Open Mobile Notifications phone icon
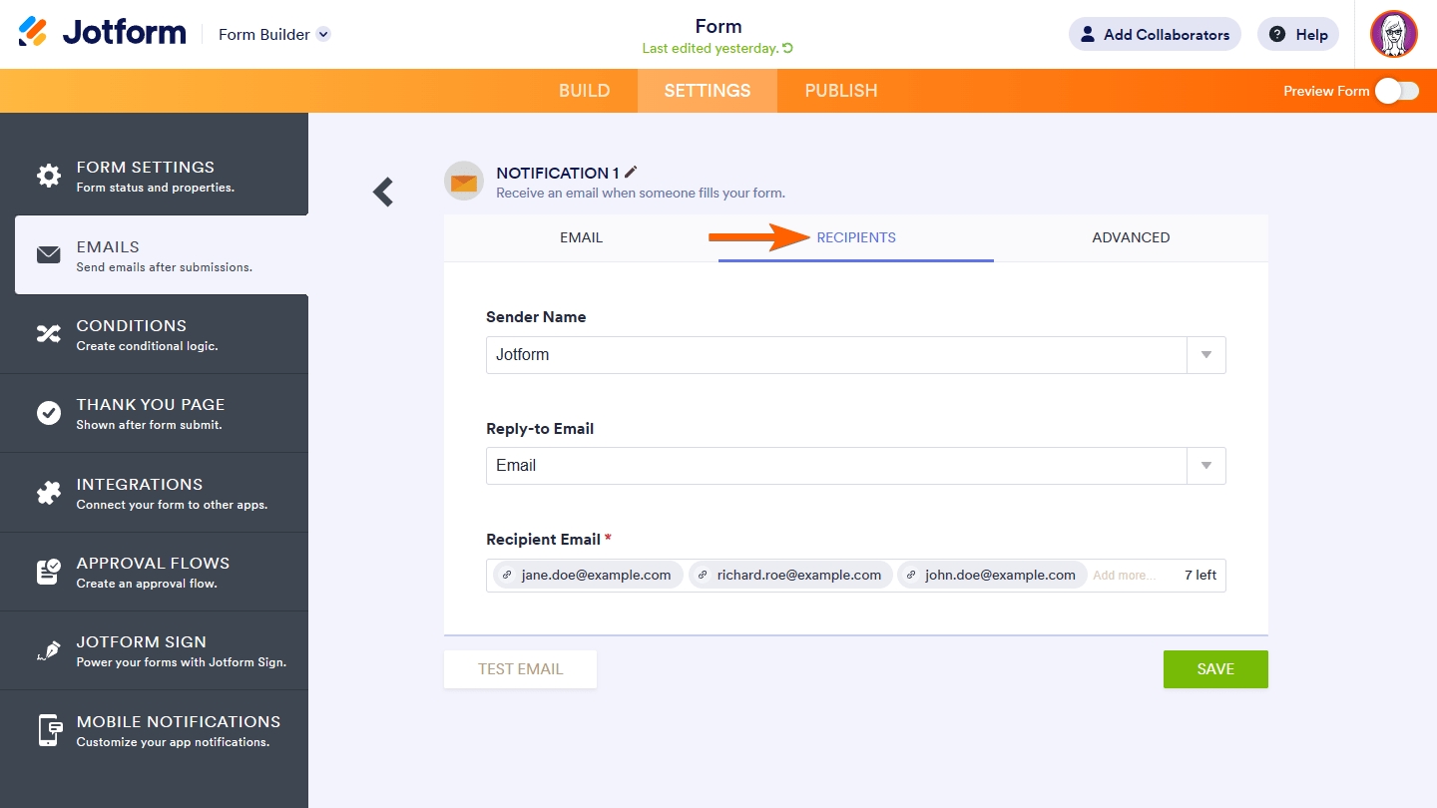 coord(49,729)
